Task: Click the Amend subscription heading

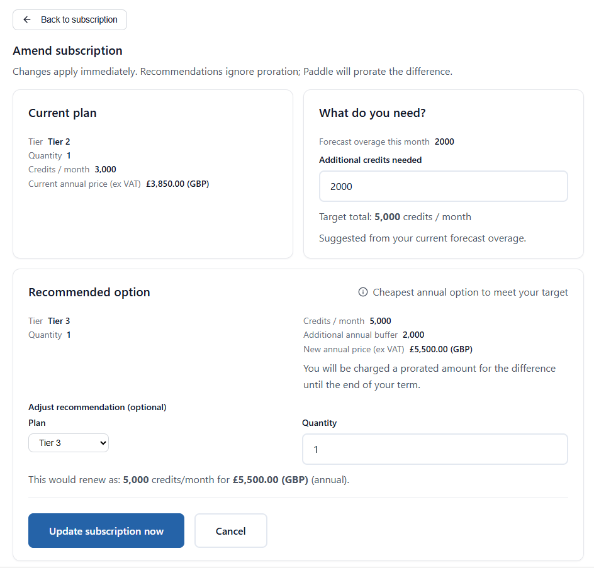Action: pos(67,51)
